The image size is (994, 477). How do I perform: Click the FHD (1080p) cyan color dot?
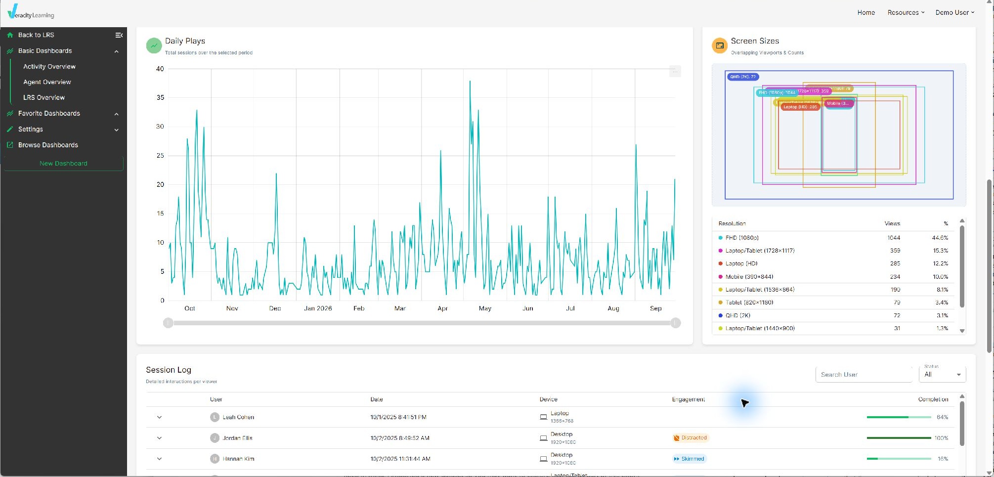pos(720,238)
